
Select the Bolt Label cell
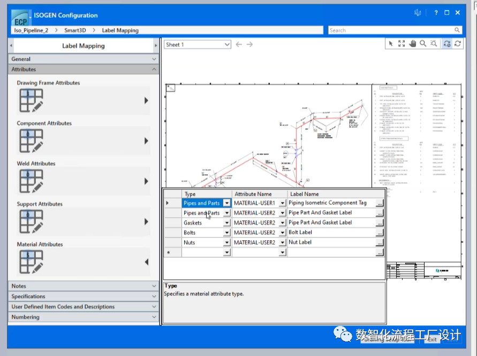coord(331,232)
